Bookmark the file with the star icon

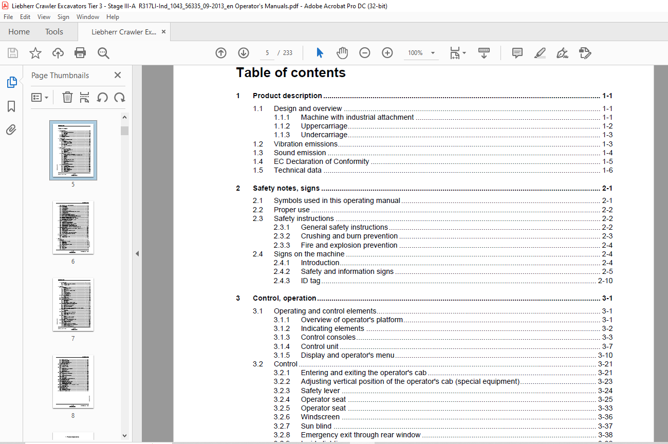[35, 53]
